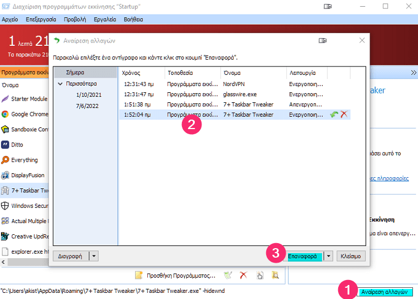Viewport: 418px width, 299px height.
Task: Open the Βοήθεια menu
Action: pos(133,20)
